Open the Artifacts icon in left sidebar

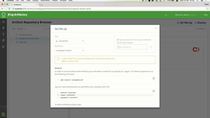(x=3, y=28)
